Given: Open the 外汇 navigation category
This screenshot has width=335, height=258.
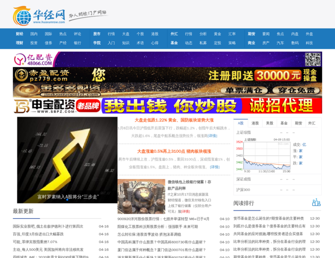Looking at the screenshot, I should coord(174,34).
